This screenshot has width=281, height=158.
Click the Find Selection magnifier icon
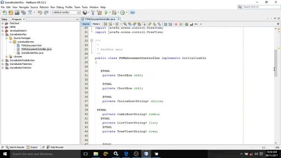click(125, 24)
